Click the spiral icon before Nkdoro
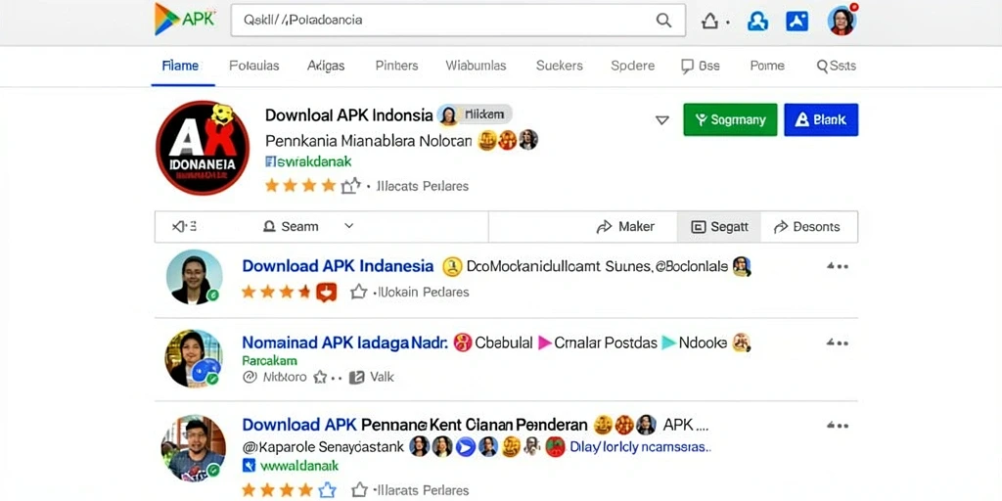The height and width of the screenshot is (501, 1002). pos(250,377)
